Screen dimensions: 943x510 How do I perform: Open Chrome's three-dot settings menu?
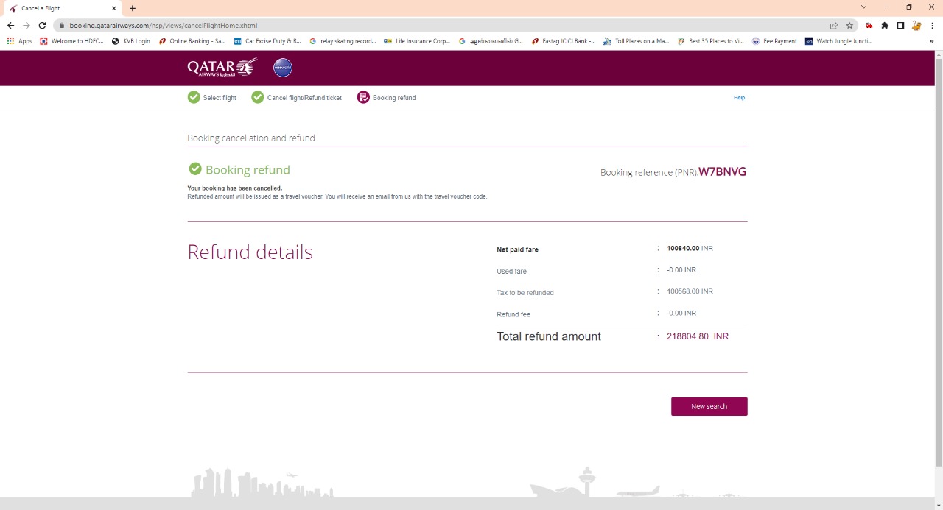934,24
